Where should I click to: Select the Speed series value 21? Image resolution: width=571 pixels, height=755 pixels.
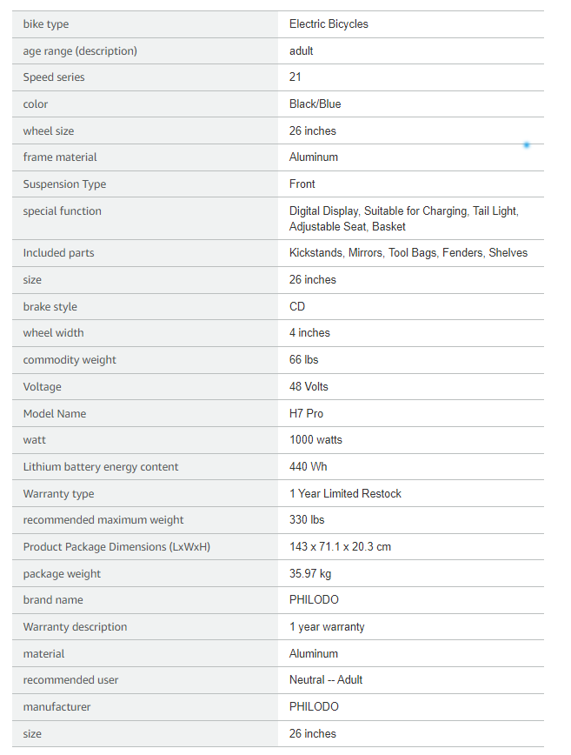[x=295, y=77]
